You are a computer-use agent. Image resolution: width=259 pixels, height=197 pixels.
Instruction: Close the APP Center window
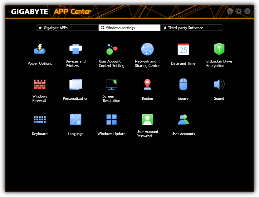247,12
